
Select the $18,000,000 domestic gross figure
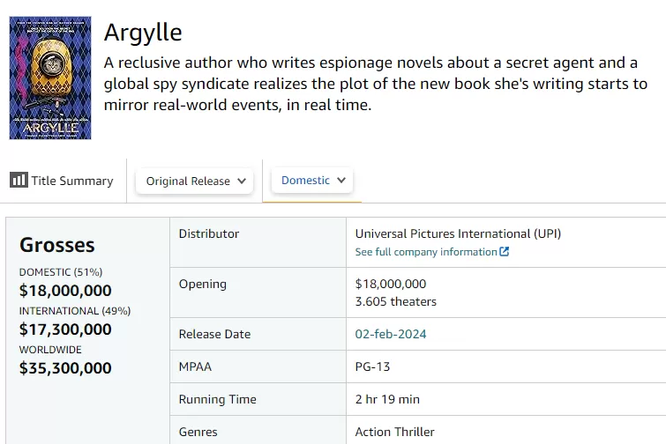coord(65,291)
